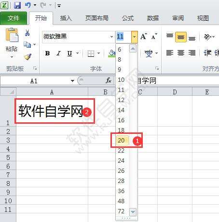219x222 pixels.
Task: Toggle the font size dropdown arrow
Action: click(135, 37)
